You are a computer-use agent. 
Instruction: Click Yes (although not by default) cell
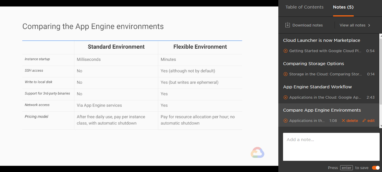[x=188, y=71]
